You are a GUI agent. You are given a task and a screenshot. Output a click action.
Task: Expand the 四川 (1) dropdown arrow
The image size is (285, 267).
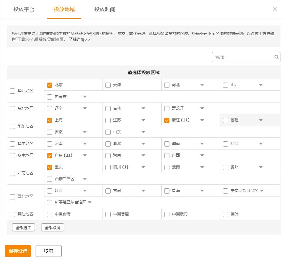pyautogui.click(x=143, y=167)
